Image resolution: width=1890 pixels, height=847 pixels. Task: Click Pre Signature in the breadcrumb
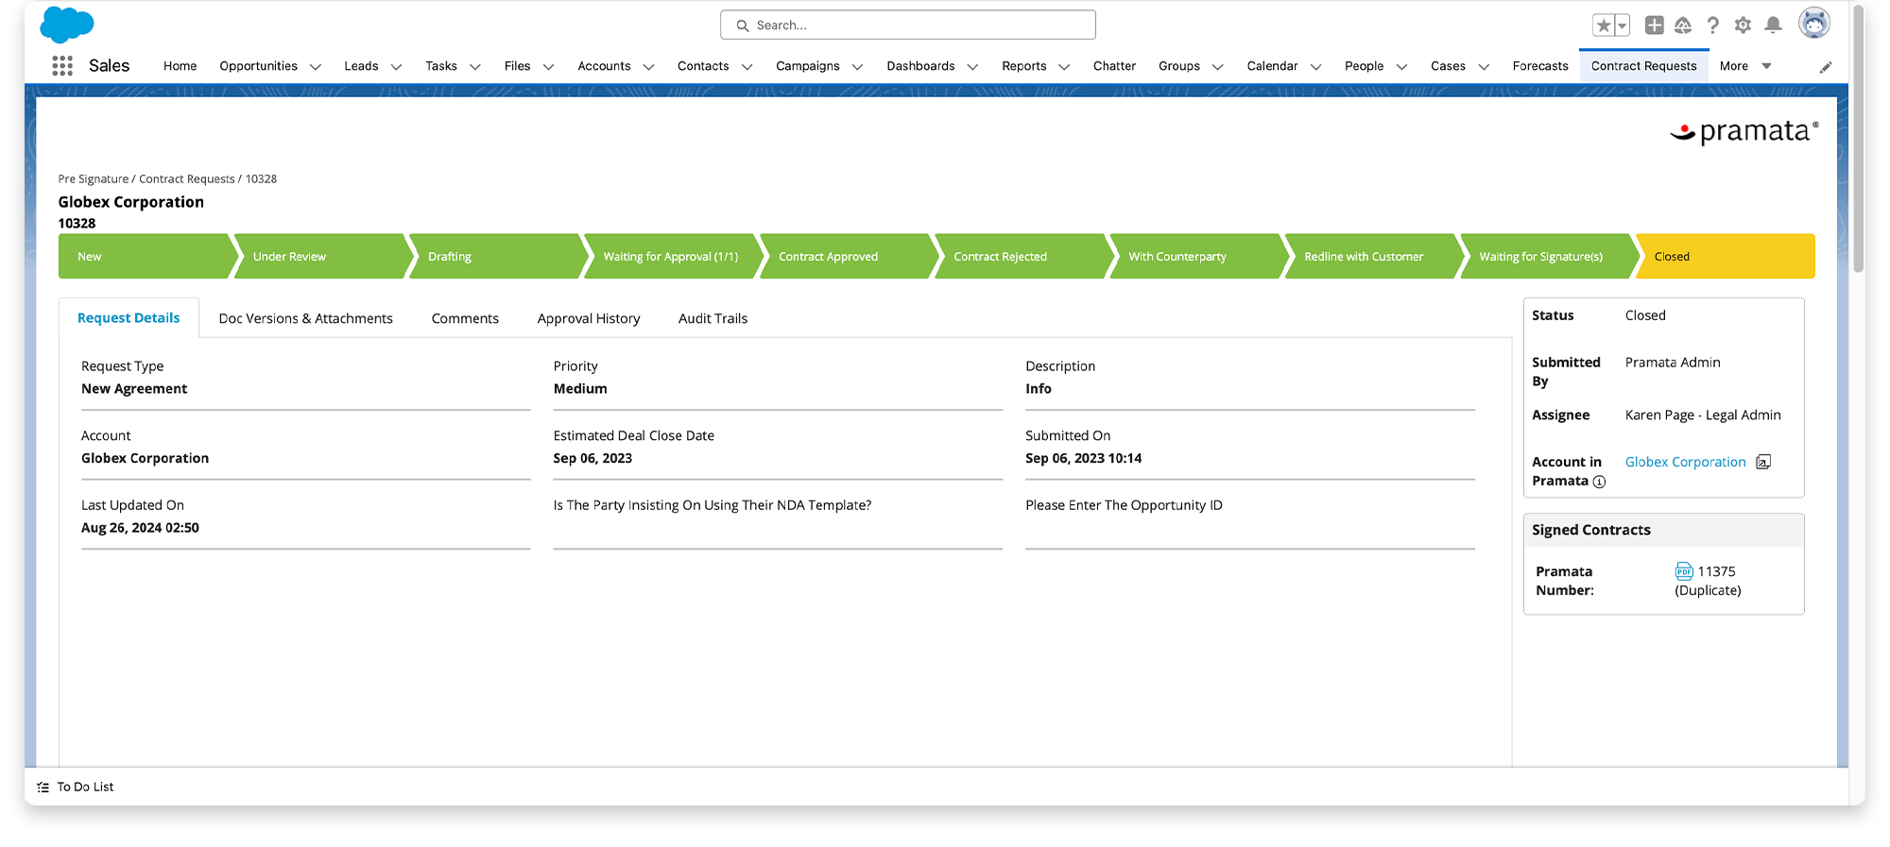[94, 178]
